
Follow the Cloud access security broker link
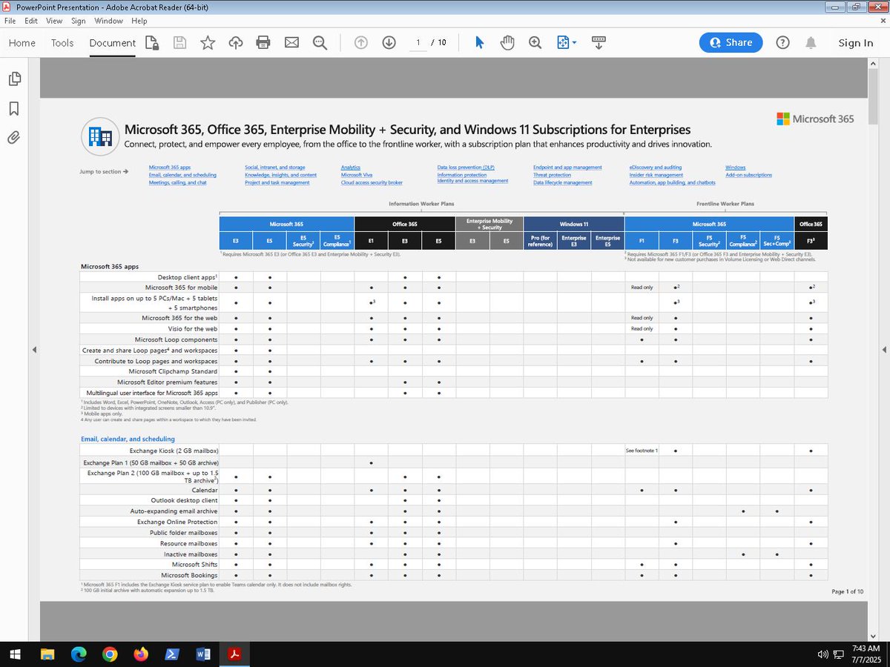pos(372,182)
